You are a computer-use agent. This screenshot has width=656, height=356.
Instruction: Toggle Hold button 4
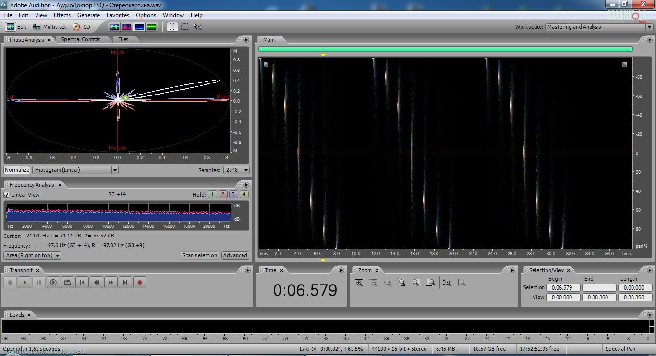(244, 194)
